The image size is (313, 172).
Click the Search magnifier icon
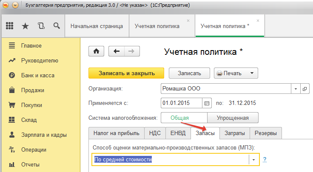click(56, 26)
